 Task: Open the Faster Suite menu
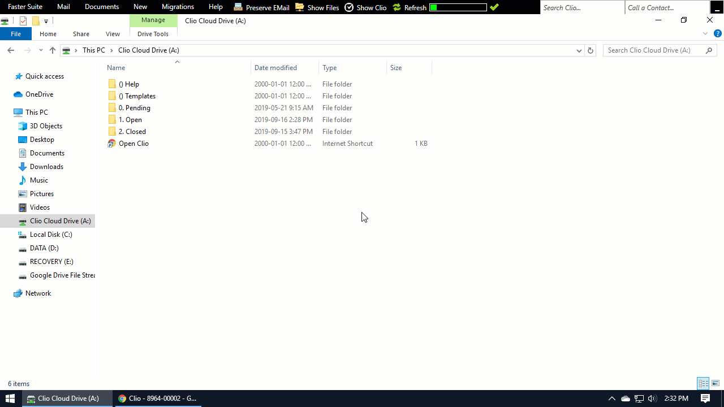coord(25,7)
